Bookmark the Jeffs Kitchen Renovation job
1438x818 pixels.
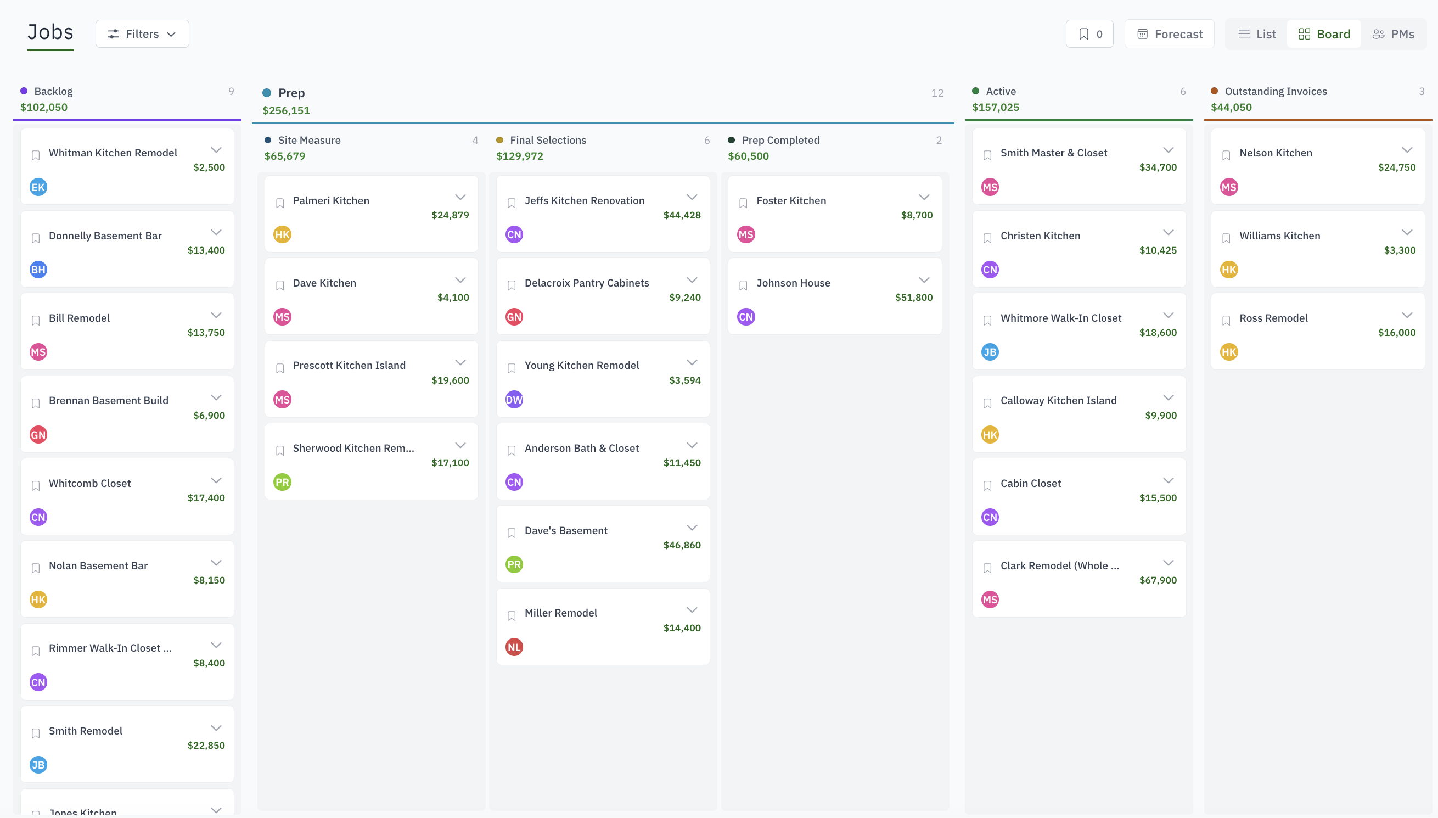pos(512,203)
